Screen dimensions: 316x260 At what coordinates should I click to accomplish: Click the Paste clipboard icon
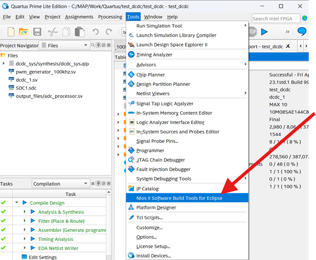tap(79, 32)
